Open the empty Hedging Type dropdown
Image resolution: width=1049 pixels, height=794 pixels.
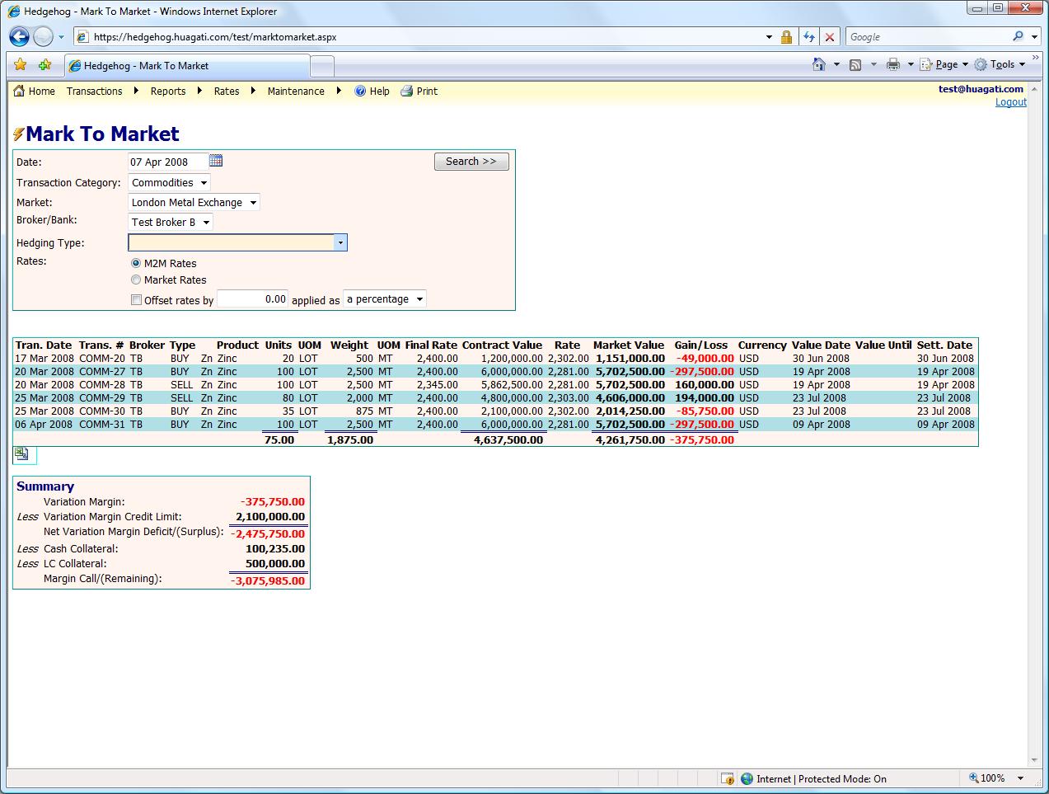[237, 242]
